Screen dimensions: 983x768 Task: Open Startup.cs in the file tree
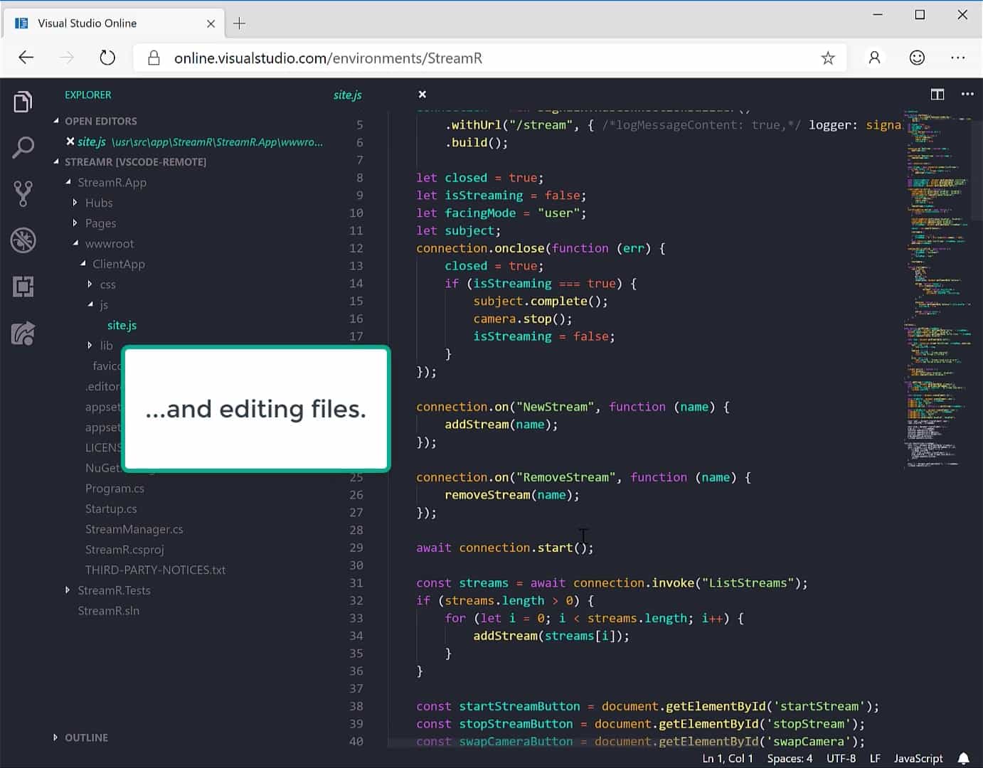click(x=111, y=508)
